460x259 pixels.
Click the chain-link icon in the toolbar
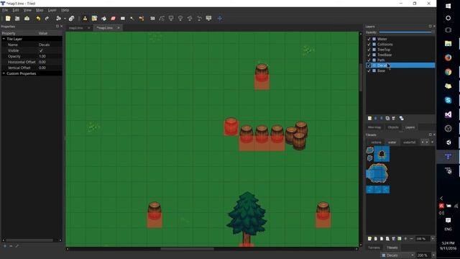(71, 19)
